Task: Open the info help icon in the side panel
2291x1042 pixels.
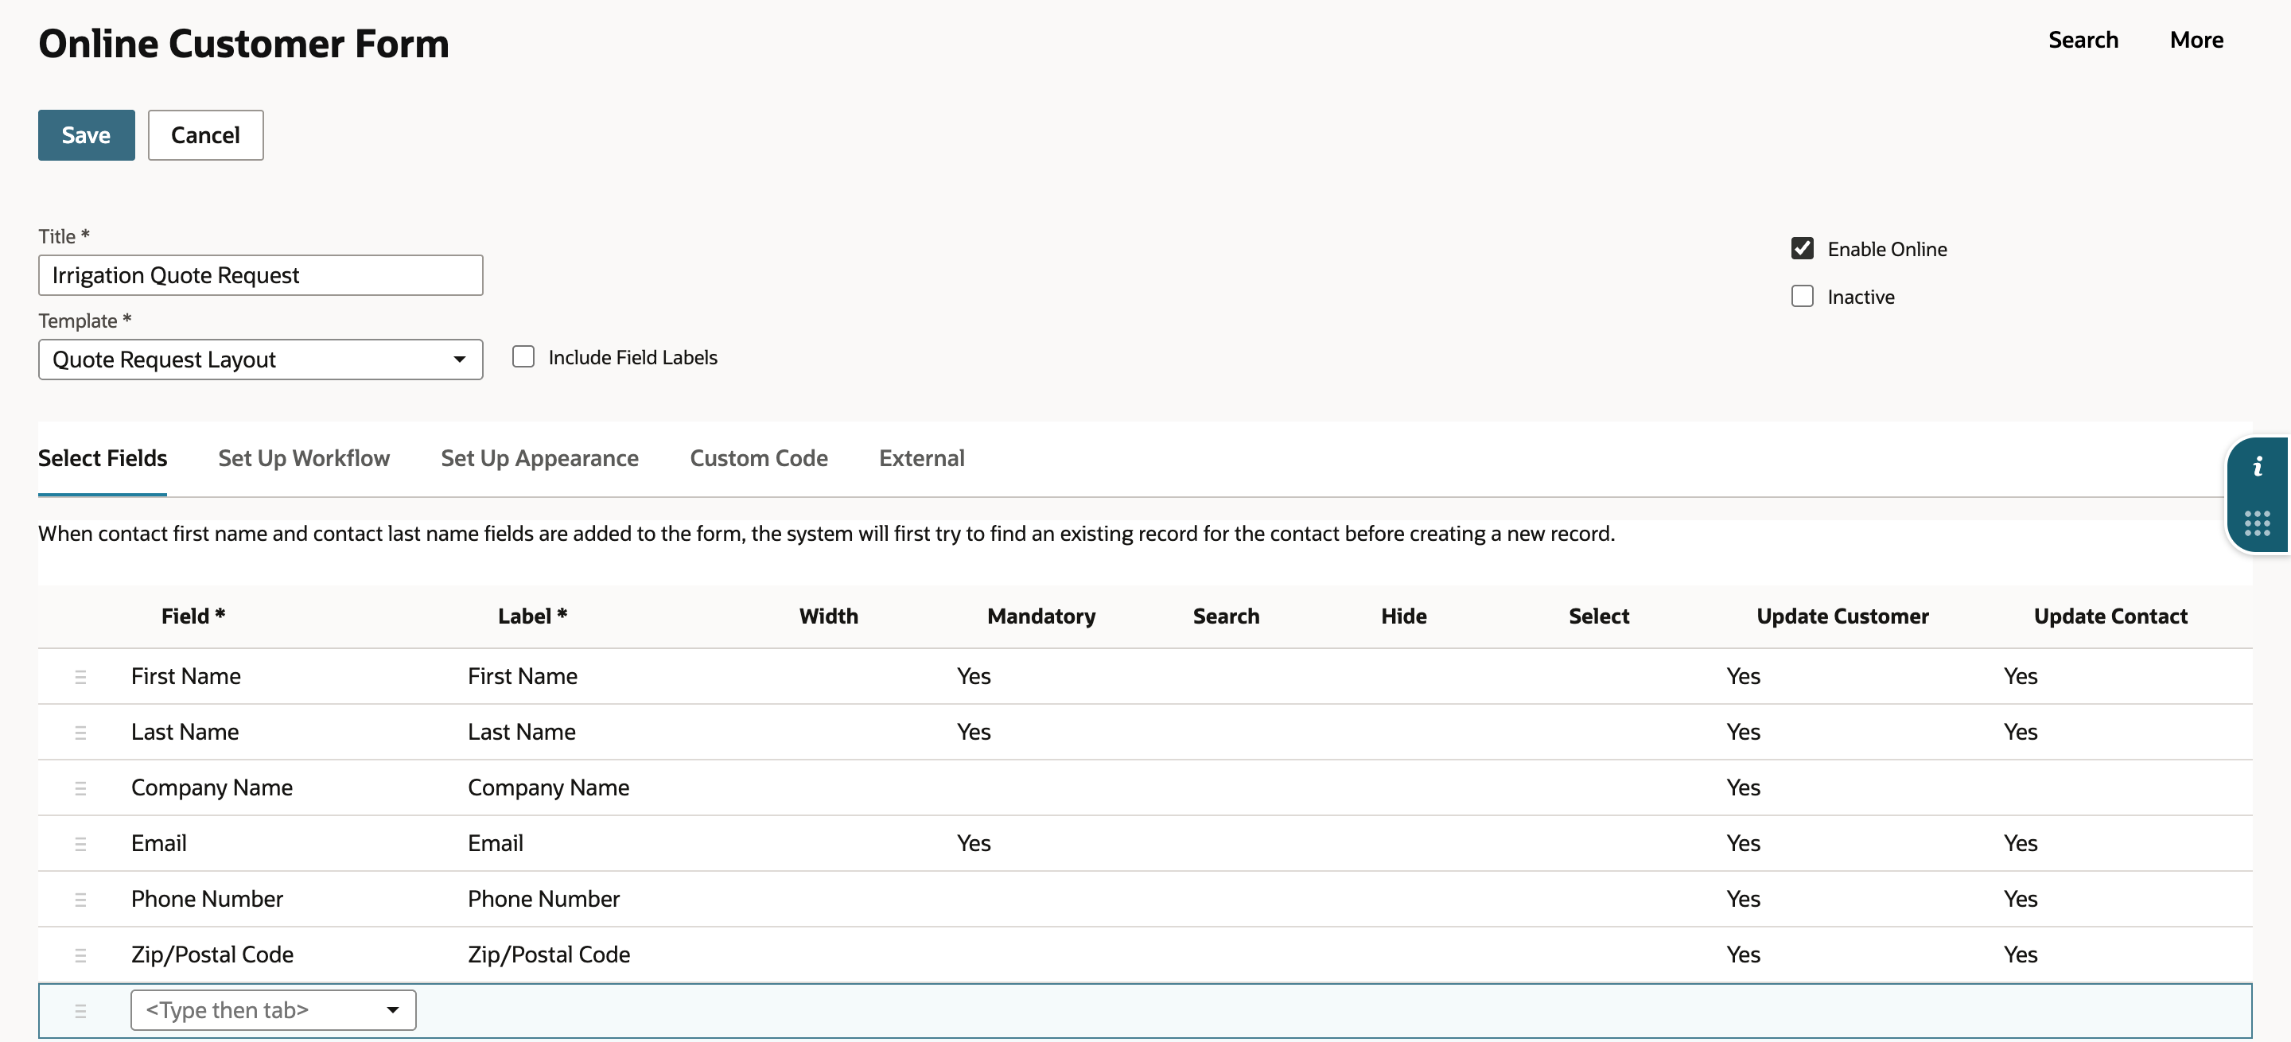Action: click(2258, 467)
